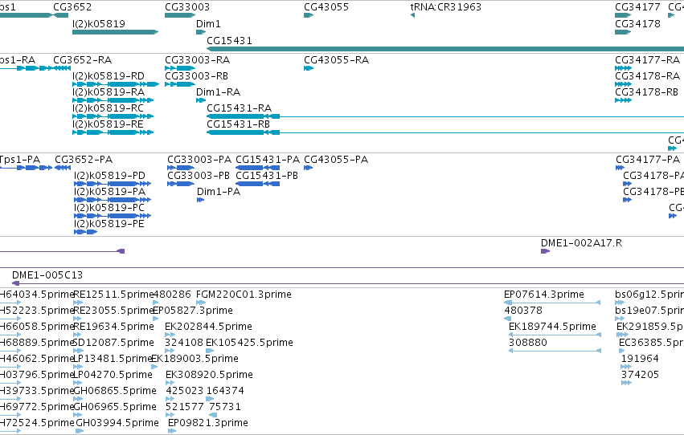Select the CG34178 gene label
The width and height of the screenshot is (684, 435).
pos(637,23)
